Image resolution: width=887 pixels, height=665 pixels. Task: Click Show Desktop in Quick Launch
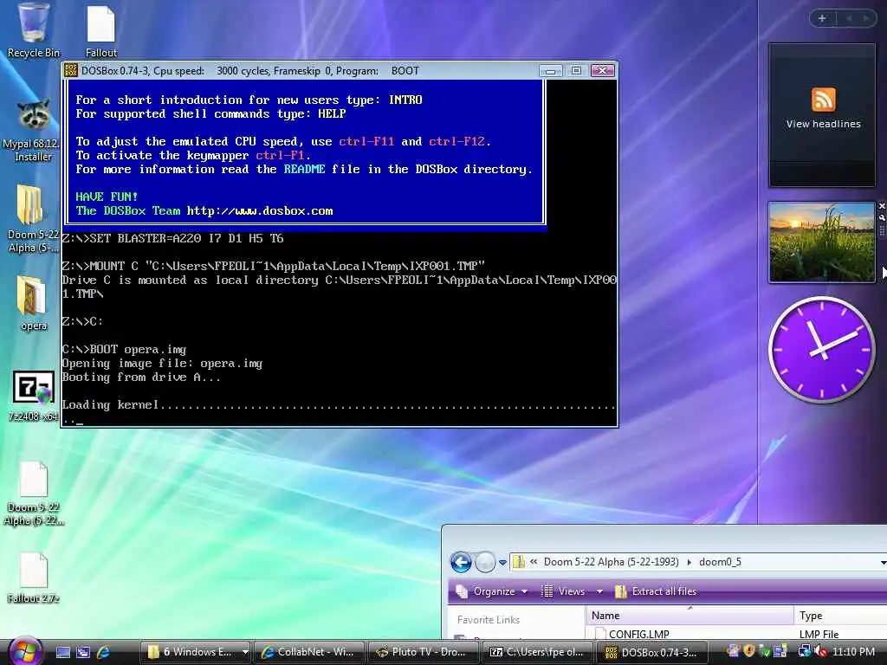[62, 652]
